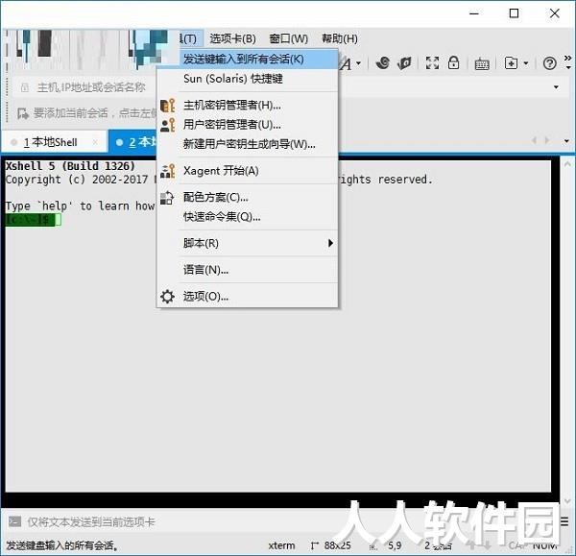The width and height of the screenshot is (576, 556).
Task: Open 选项(O) options entry
Action: pyautogui.click(x=248, y=296)
